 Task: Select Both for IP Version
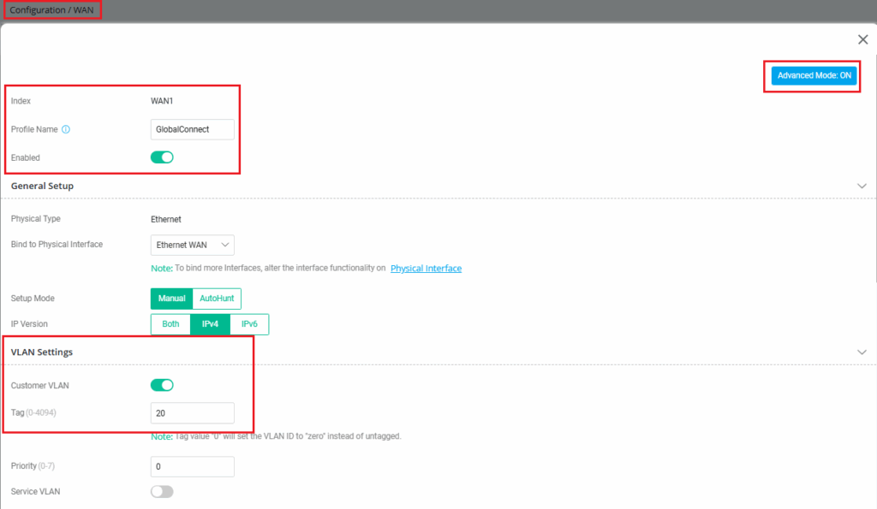[170, 324]
